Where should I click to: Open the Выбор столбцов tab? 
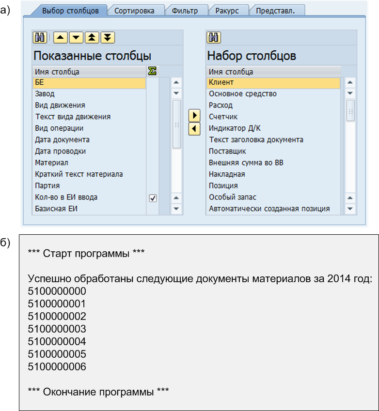(x=70, y=11)
